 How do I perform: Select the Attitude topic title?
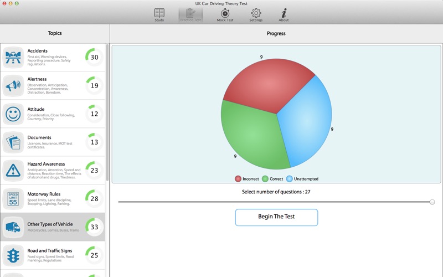(x=36, y=109)
